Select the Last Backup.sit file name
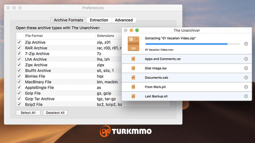 pos(156,96)
